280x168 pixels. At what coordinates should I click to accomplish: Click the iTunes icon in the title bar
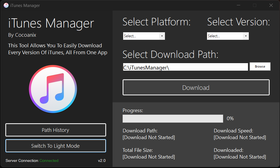(6, 5)
